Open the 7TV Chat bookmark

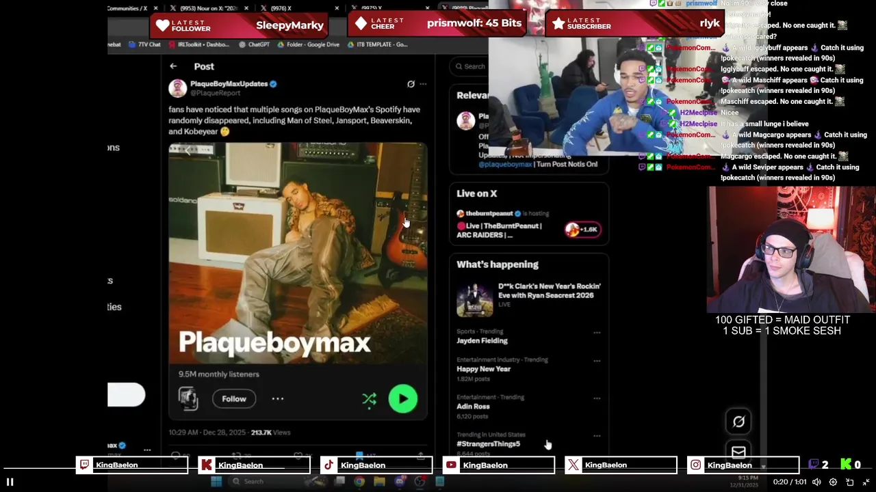pyautogui.click(x=144, y=44)
